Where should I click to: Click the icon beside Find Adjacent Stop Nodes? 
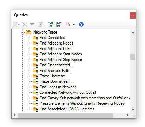click(x=35, y=60)
